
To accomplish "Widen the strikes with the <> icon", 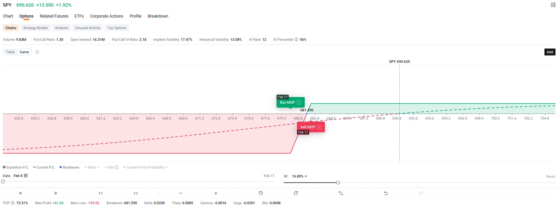I will [x=136, y=193].
